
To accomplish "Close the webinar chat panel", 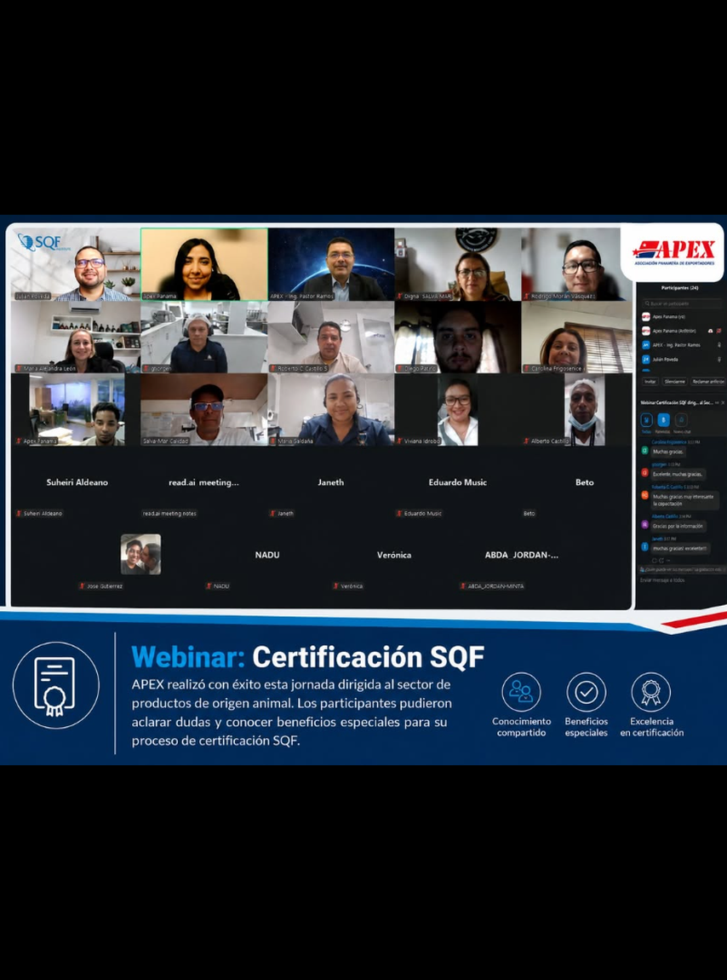I will (723, 403).
